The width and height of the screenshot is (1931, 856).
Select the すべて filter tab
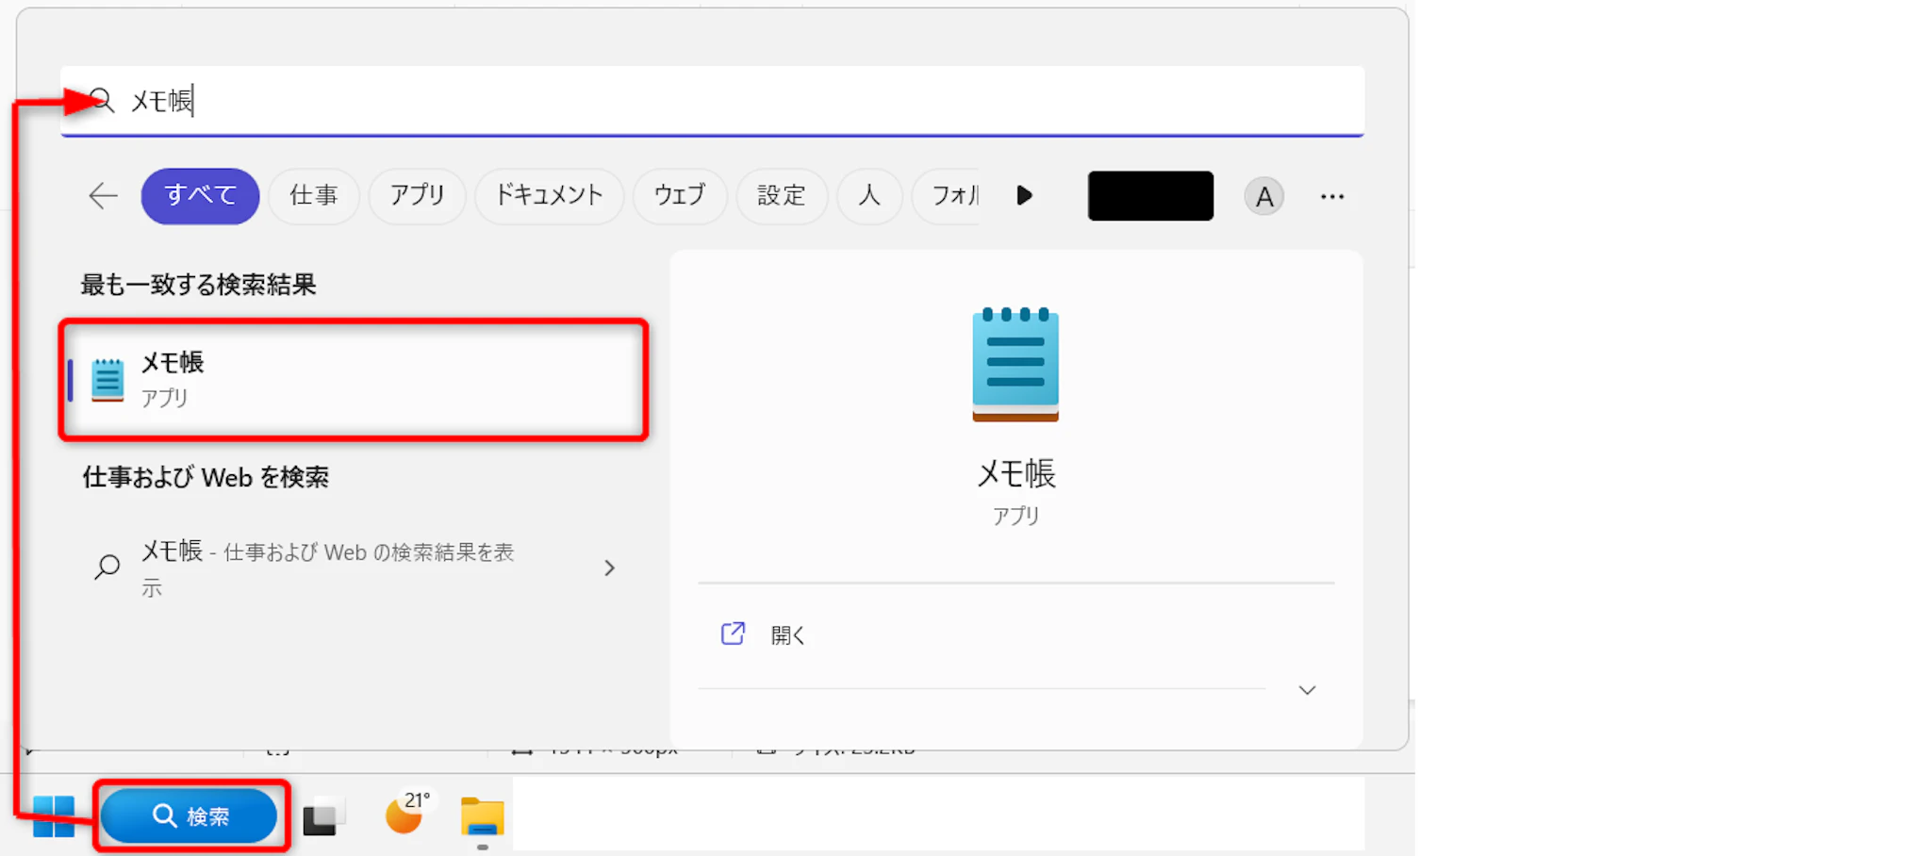point(200,196)
